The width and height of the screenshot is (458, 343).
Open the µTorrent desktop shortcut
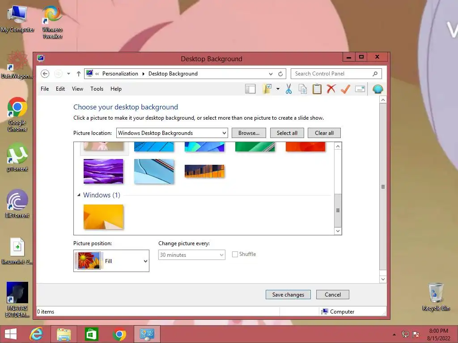pos(17,157)
